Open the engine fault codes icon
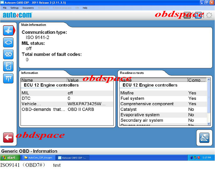This screenshot has height=169, width=215. (8, 42)
